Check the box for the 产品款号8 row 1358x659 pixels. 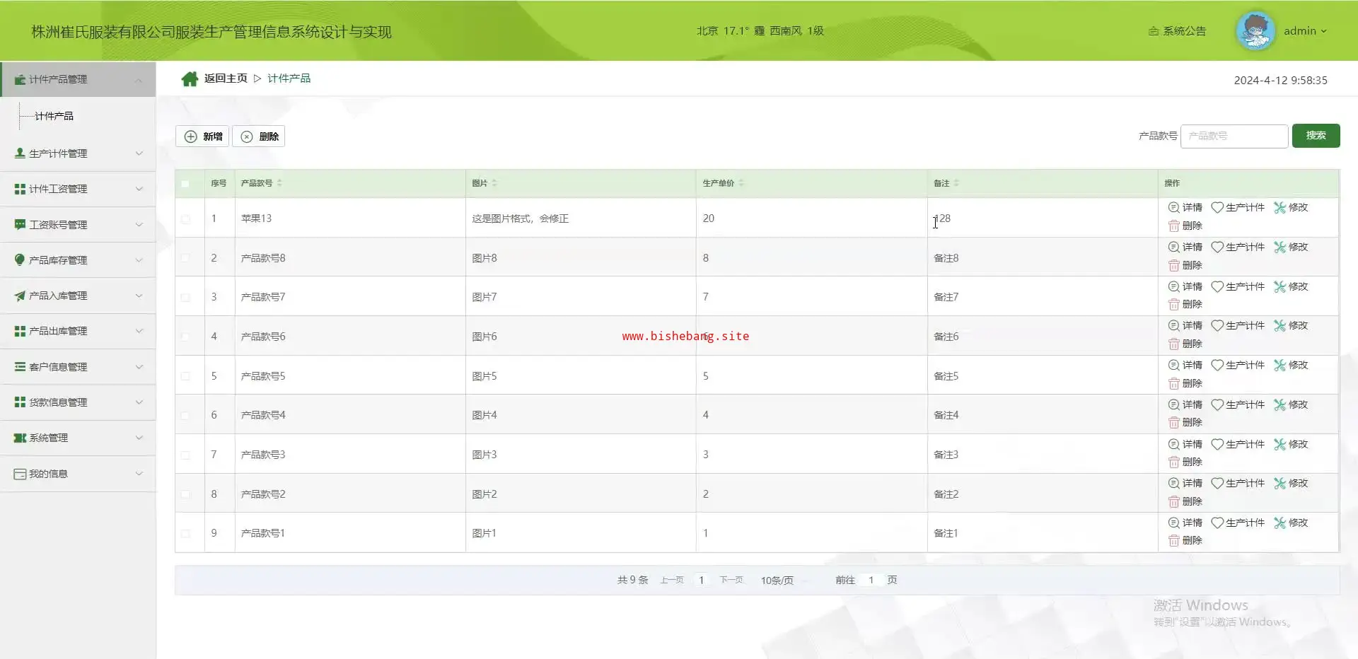pyautogui.click(x=185, y=258)
